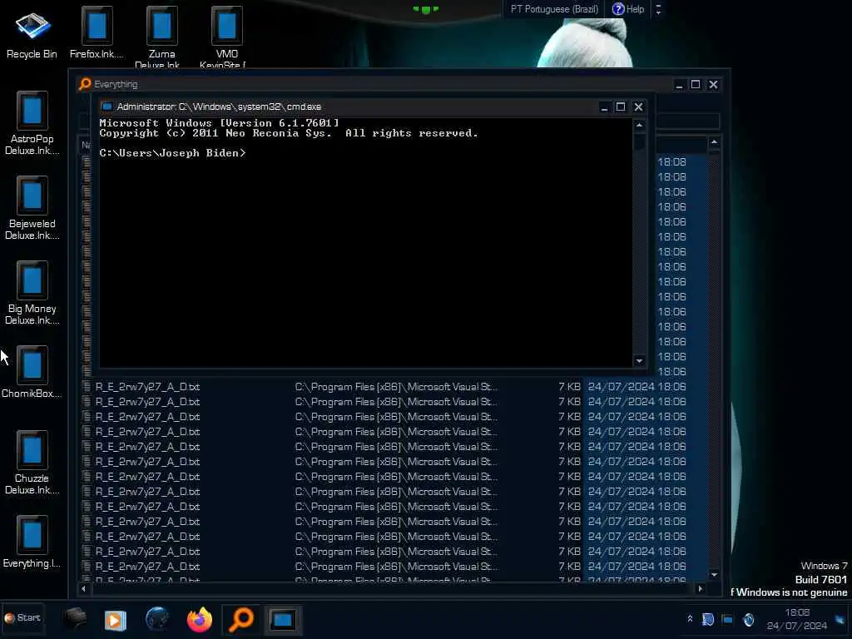Minimize the cmd.exe window
This screenshot has height=639, width=852.
(604, 107)
